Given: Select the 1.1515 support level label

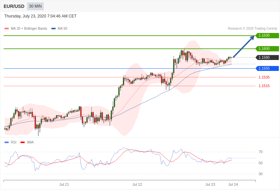Looking at the screenshot, I should point(264,86).
